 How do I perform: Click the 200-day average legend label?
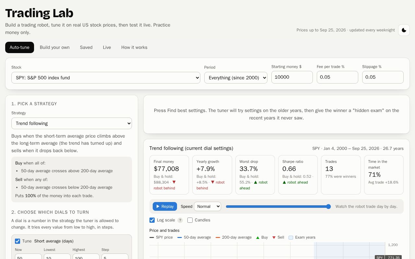click(237, 238)
